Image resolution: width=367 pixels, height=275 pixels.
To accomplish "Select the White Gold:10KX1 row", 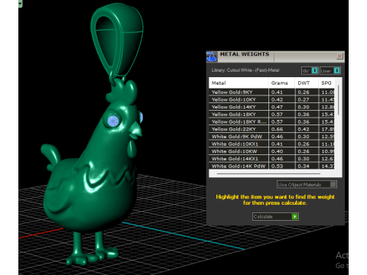I will tap(271, 144).
